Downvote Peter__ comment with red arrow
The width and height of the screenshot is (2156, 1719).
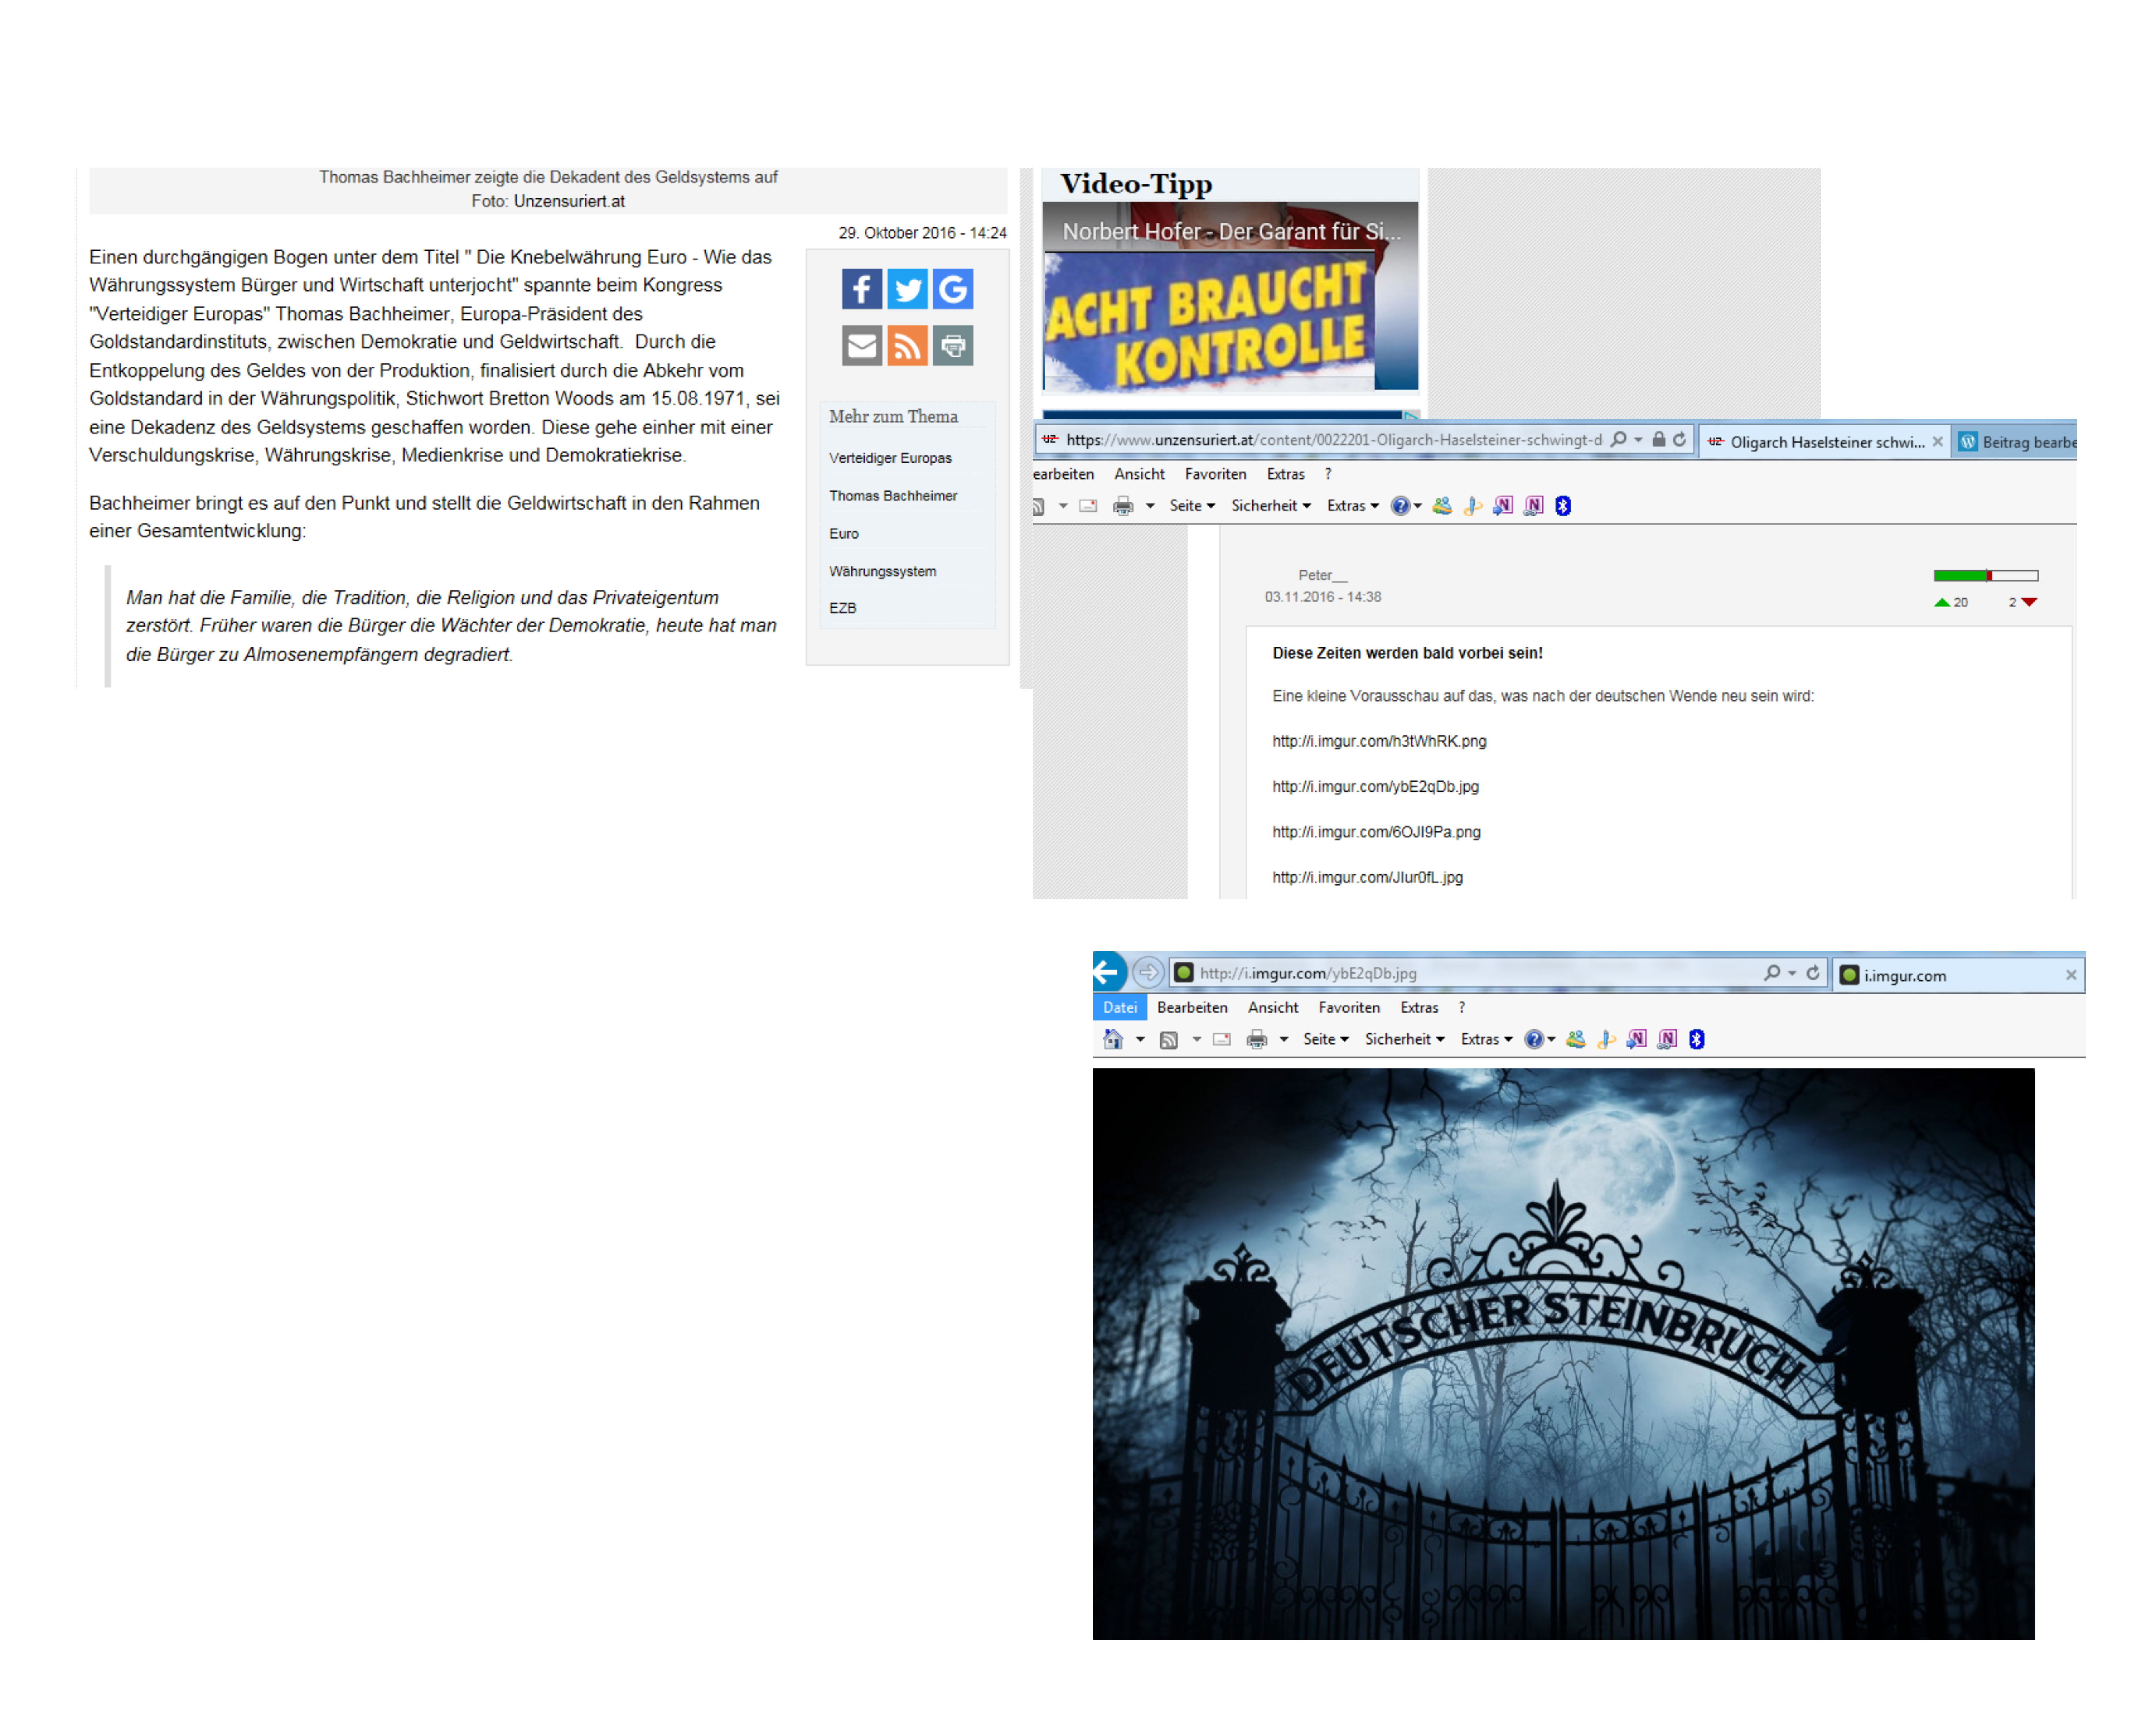point(2029,602)
